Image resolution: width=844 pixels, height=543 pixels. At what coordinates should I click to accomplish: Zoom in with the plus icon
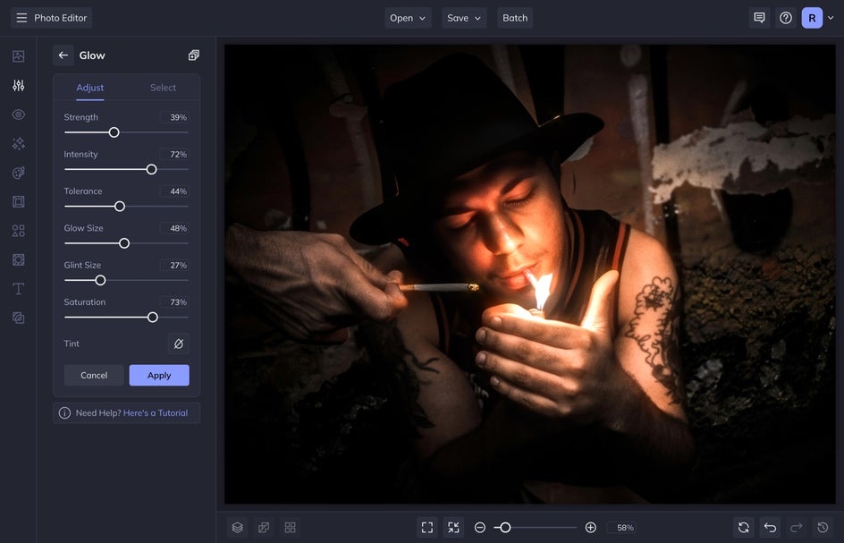point(590,528)
